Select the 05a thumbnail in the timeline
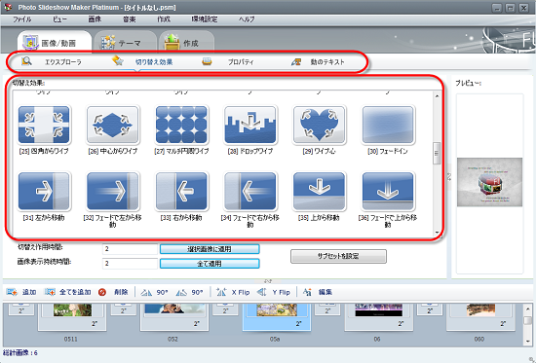Viewport: 536px width, 363px height. pyautogui.click(x=277, y=317)
